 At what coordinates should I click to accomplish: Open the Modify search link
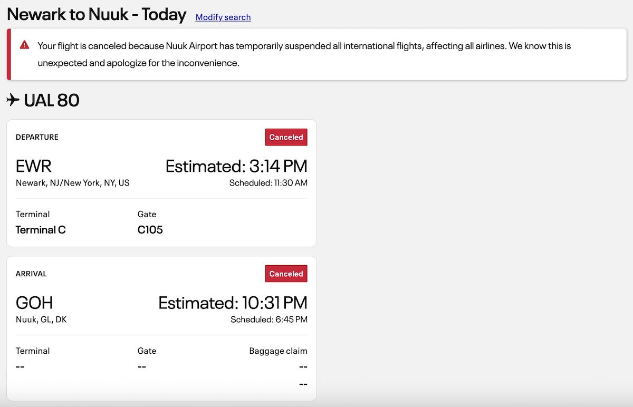pyautogui.click(x=223, y=17)
